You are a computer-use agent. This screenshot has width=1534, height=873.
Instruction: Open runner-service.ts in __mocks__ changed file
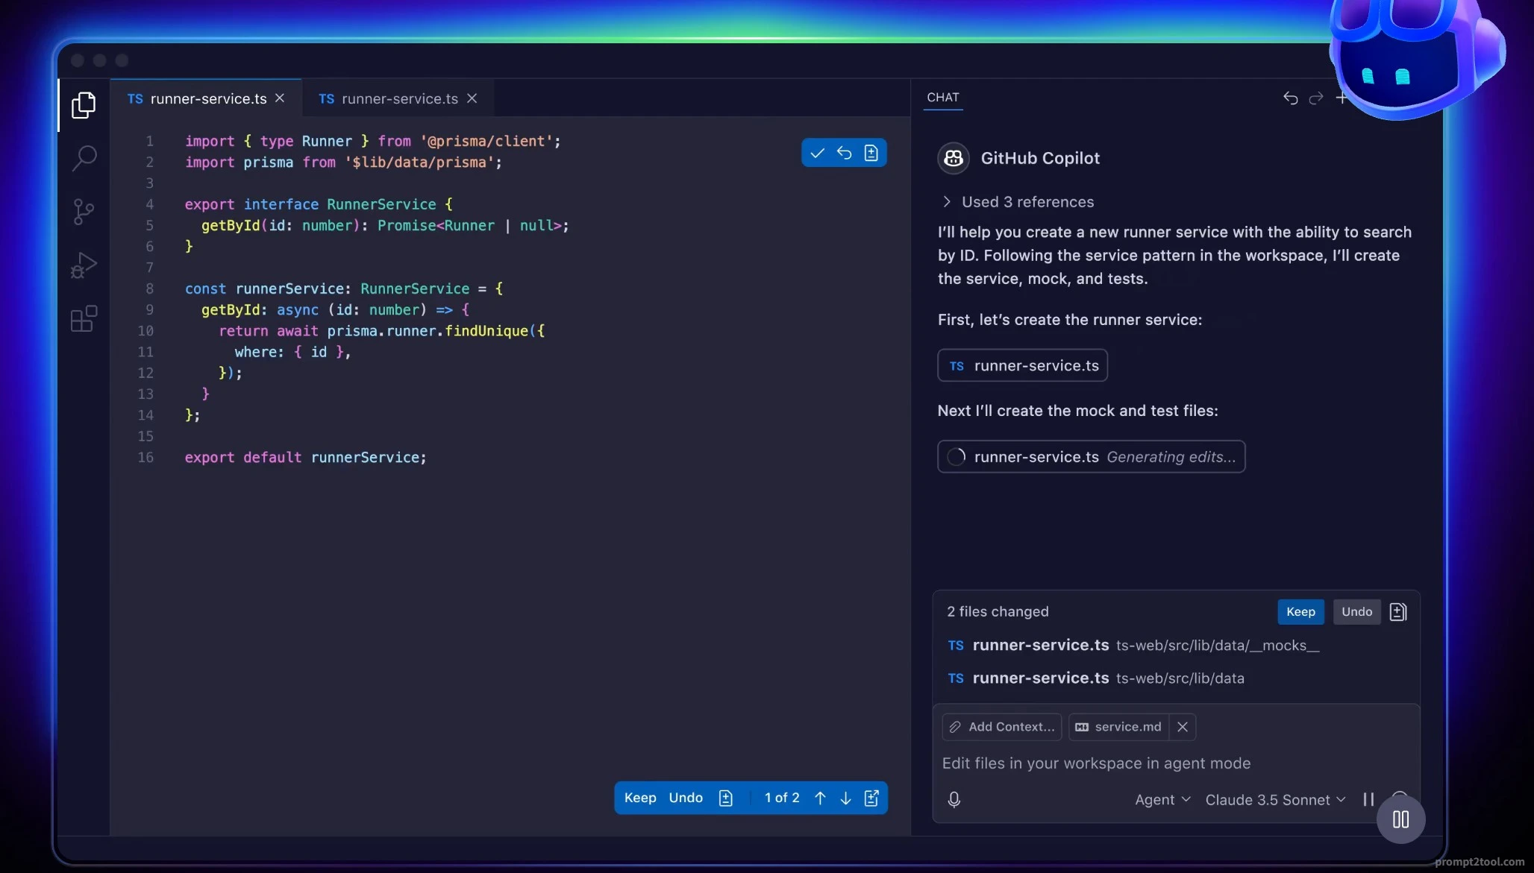1133,646
